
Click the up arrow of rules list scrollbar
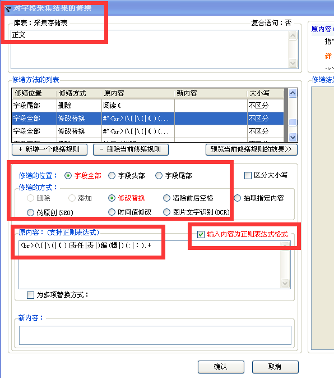coord(293,93)
